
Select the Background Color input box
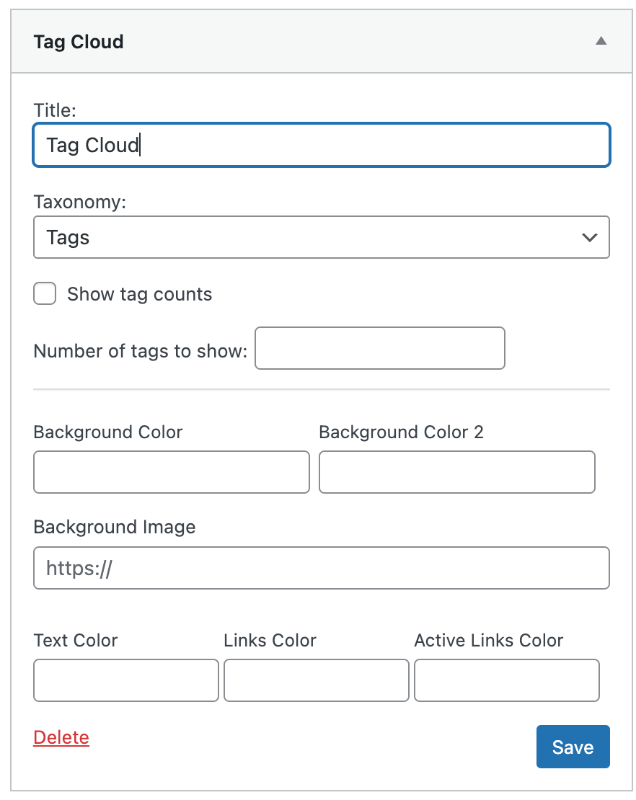point(171,472)
